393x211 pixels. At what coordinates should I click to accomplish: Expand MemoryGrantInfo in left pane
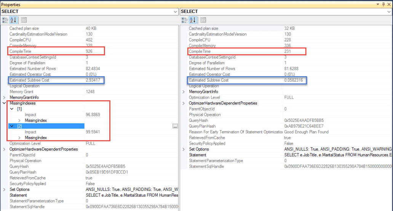[x=4, y=98]
